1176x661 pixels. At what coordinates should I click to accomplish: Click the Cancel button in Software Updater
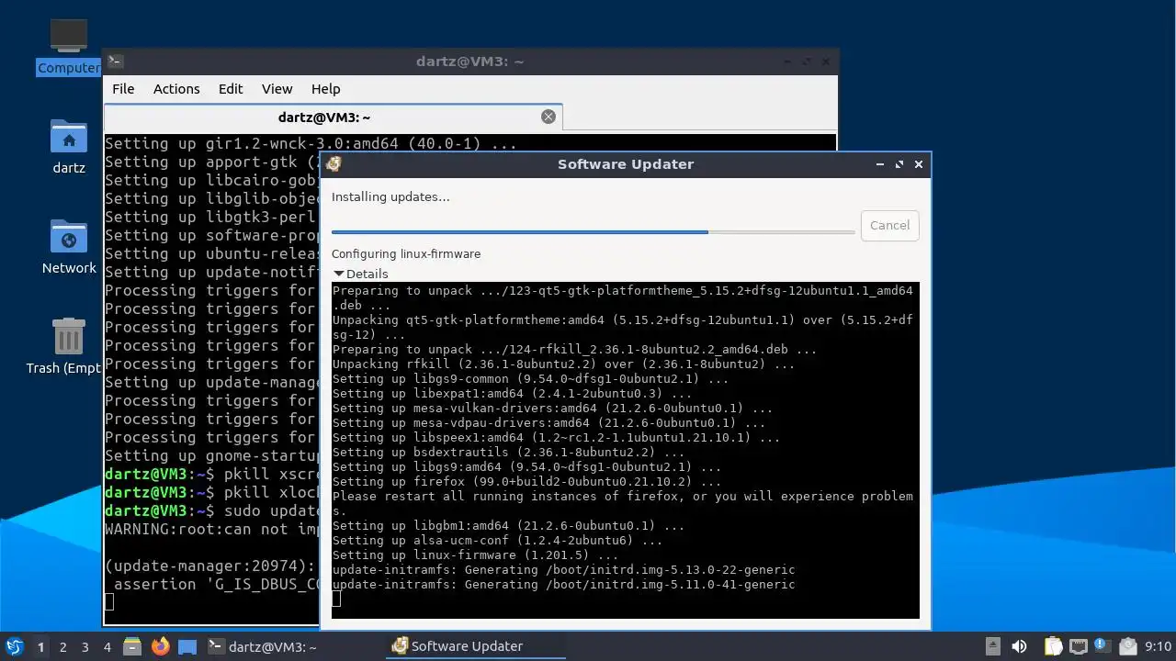point(889,225)
